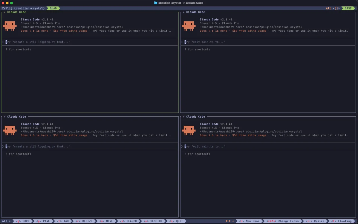Select the RESIZE mode indicator
This screenshot has height=224, width=358.
click(x=84, y=221)
